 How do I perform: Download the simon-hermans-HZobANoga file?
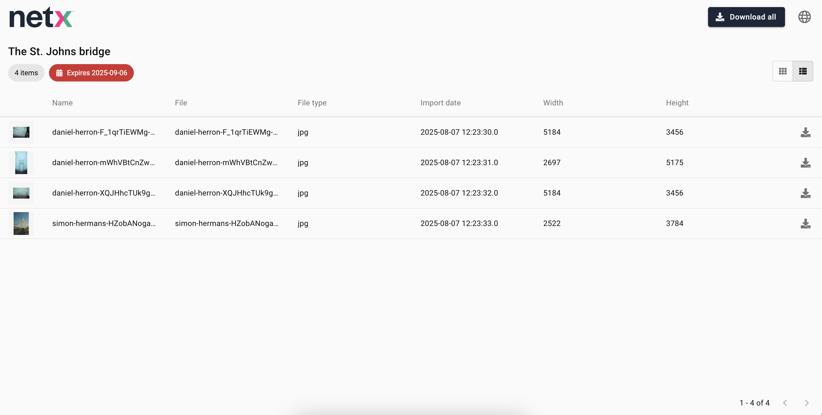(805, 224)
